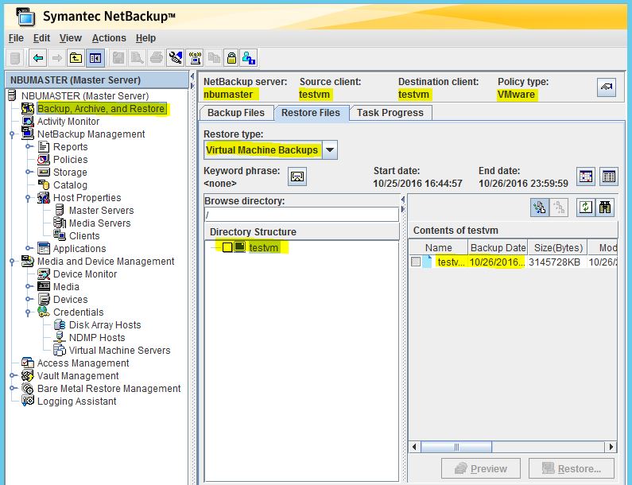This screenshot has height=485, width=632.
Task: Click the back arrow toolbar icon
Action: tap(38, 59)
